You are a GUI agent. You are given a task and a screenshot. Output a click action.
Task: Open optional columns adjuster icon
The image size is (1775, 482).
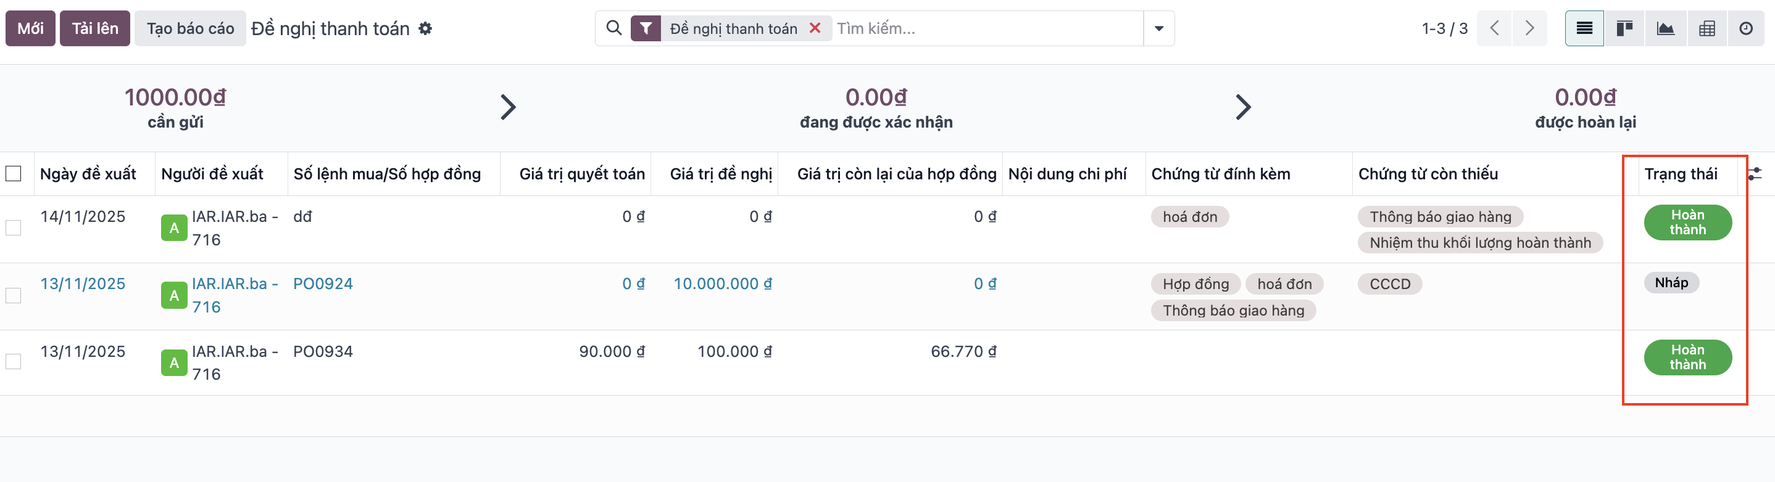point(1755,174)
